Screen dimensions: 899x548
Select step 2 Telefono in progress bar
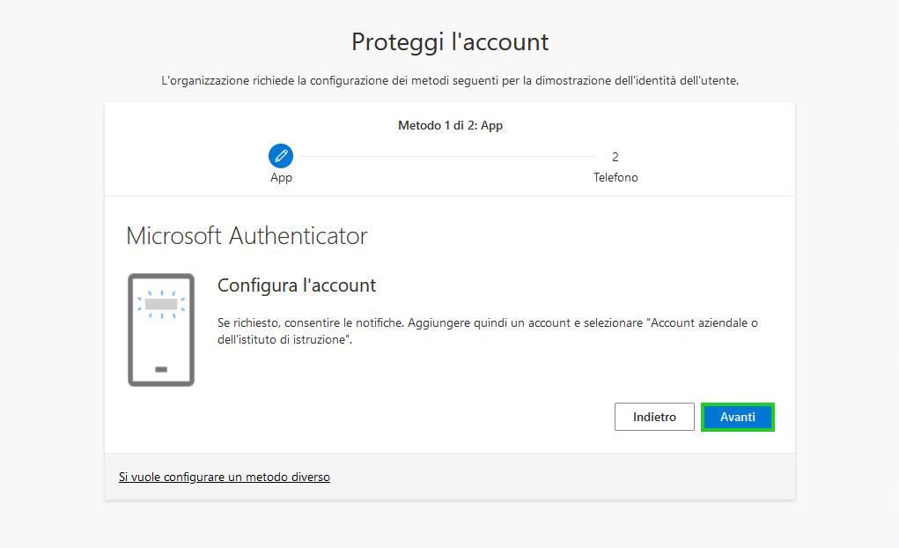[x=615, y=167]
